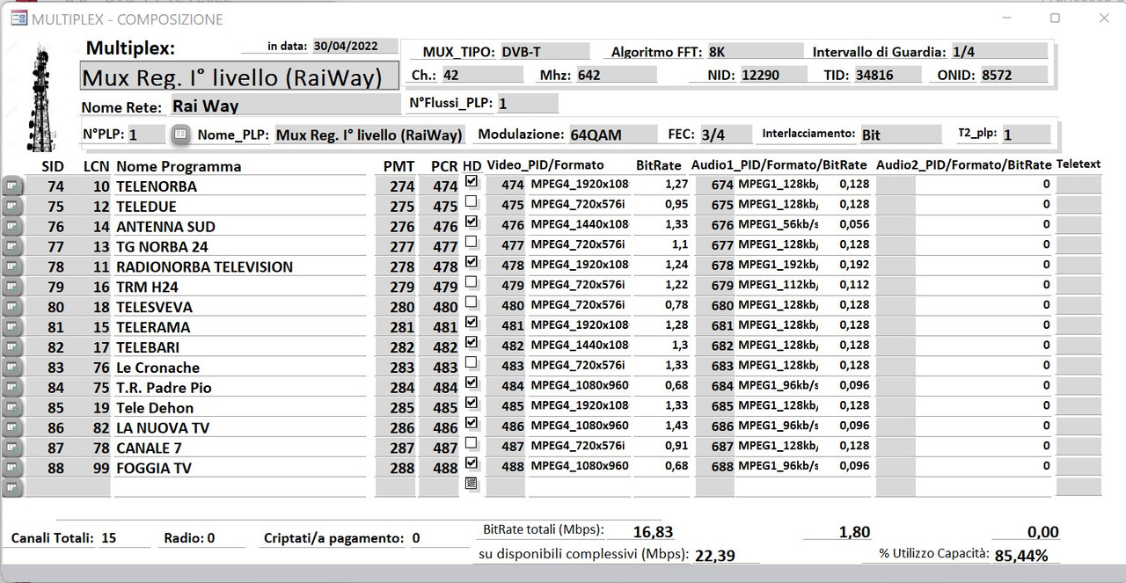Image resolution: width=1126 pixels, height=583 pixels.
Task: Open the detail icon for Tele Dehon
Action: pos(12,408)
